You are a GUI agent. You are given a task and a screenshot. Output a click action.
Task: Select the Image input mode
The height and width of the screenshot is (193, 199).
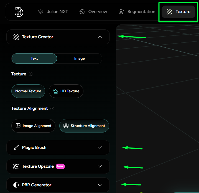[x=80, y=59]
